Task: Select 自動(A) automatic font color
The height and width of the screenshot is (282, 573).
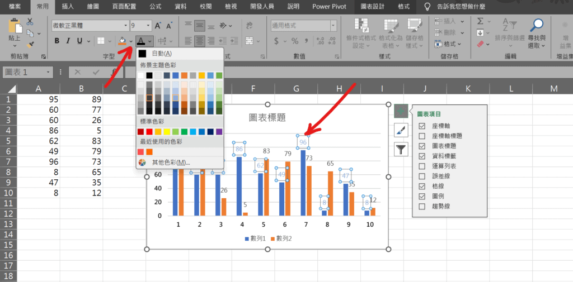Action: 162,54
